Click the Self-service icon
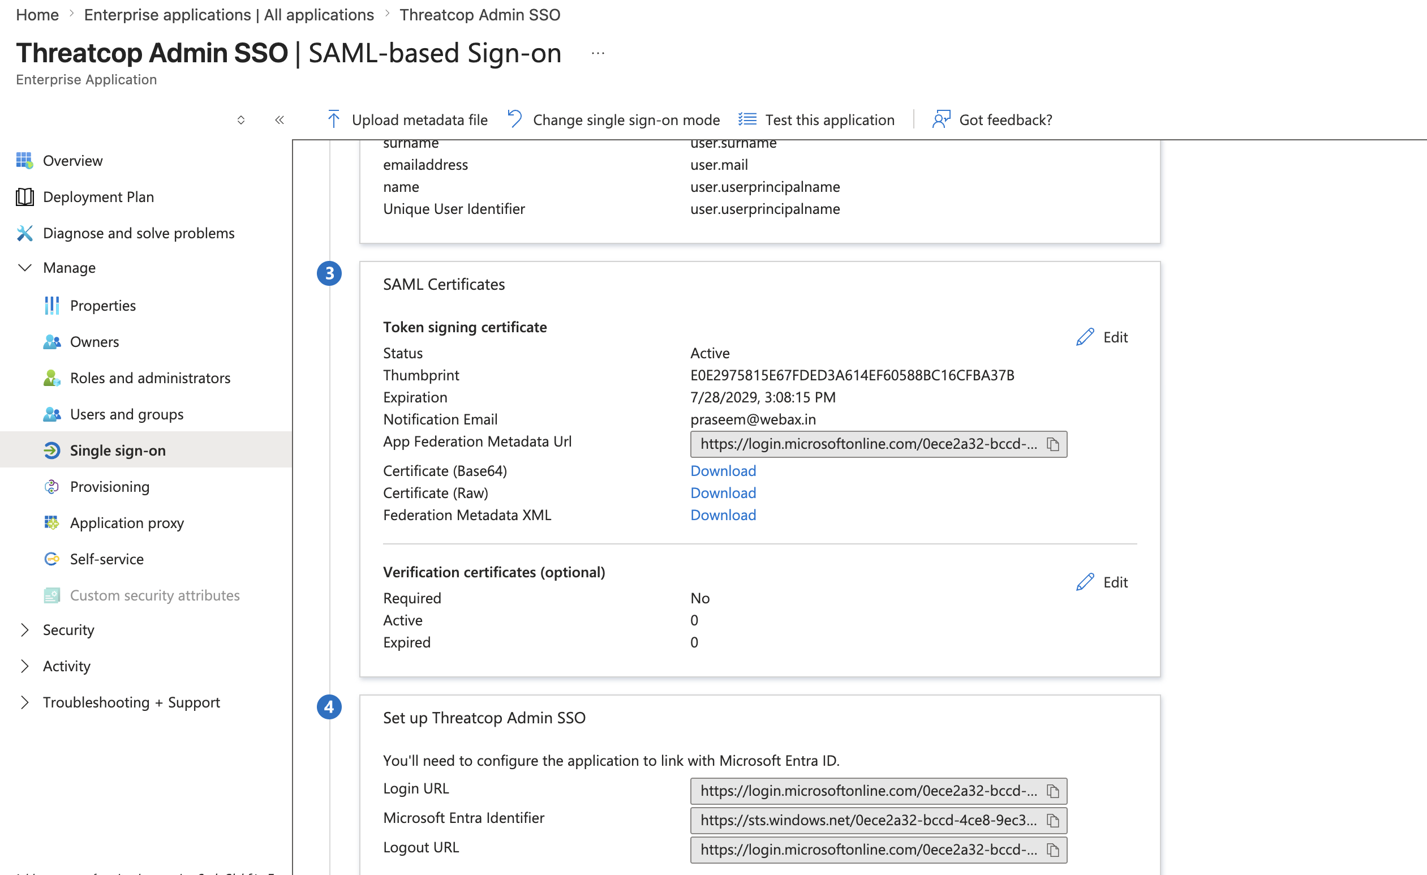The image size is (1427, 875). 51,559
